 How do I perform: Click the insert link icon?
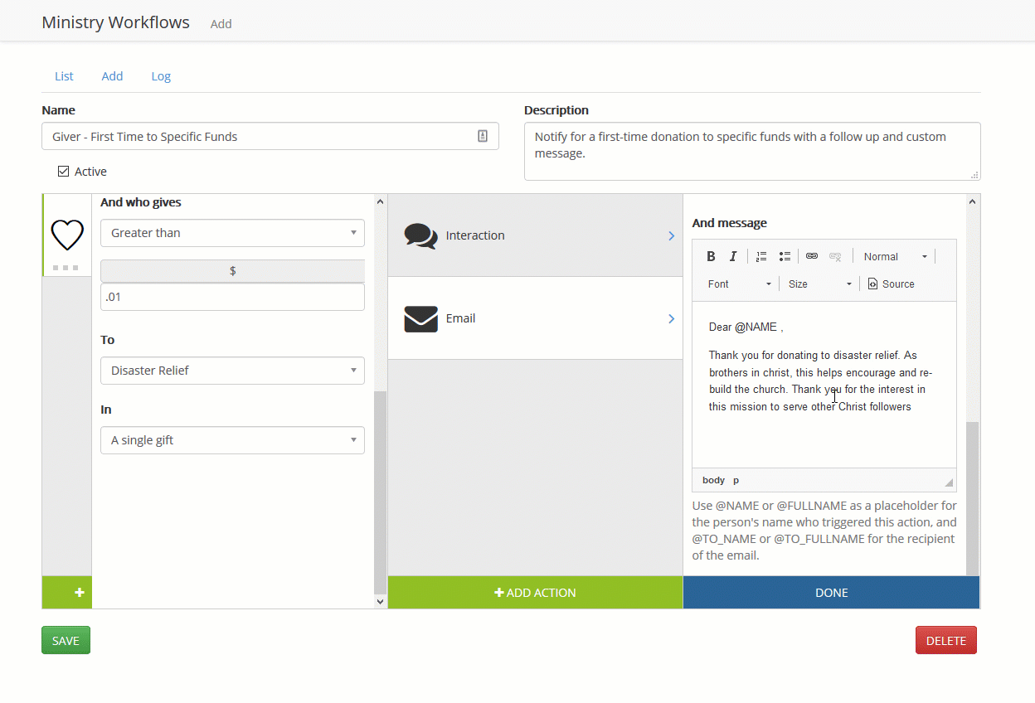(x=812, y=257)
